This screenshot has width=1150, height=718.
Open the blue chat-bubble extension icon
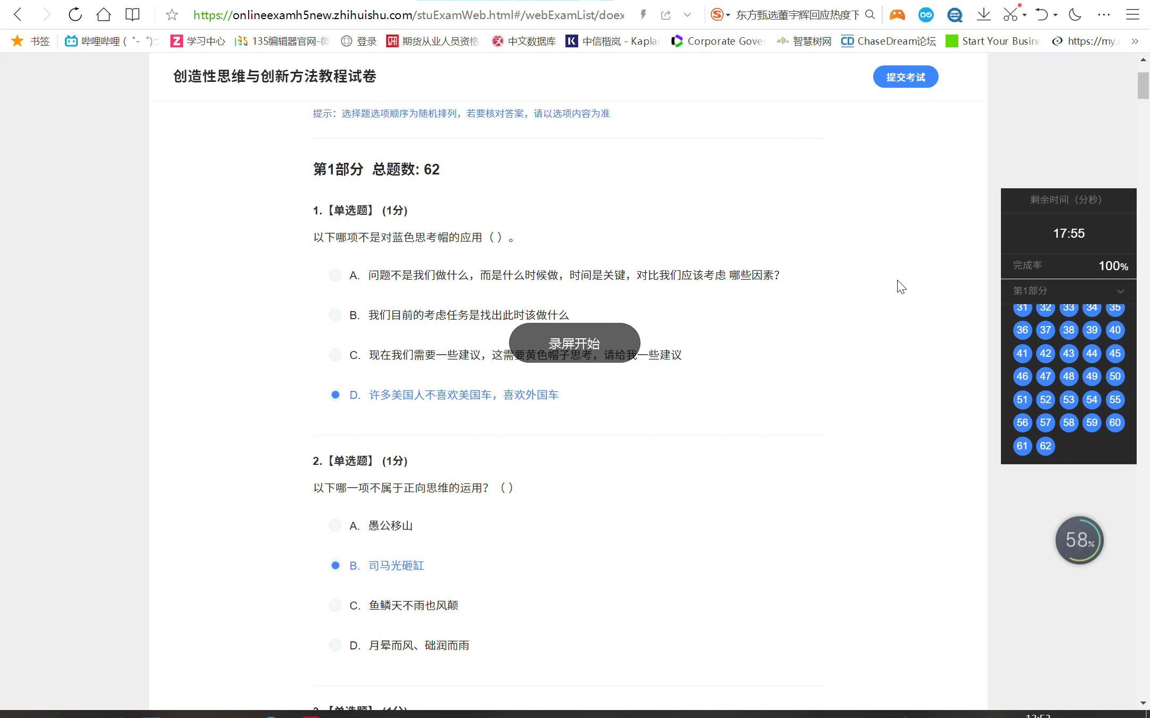pyautogui.click(x=955, y=15)
